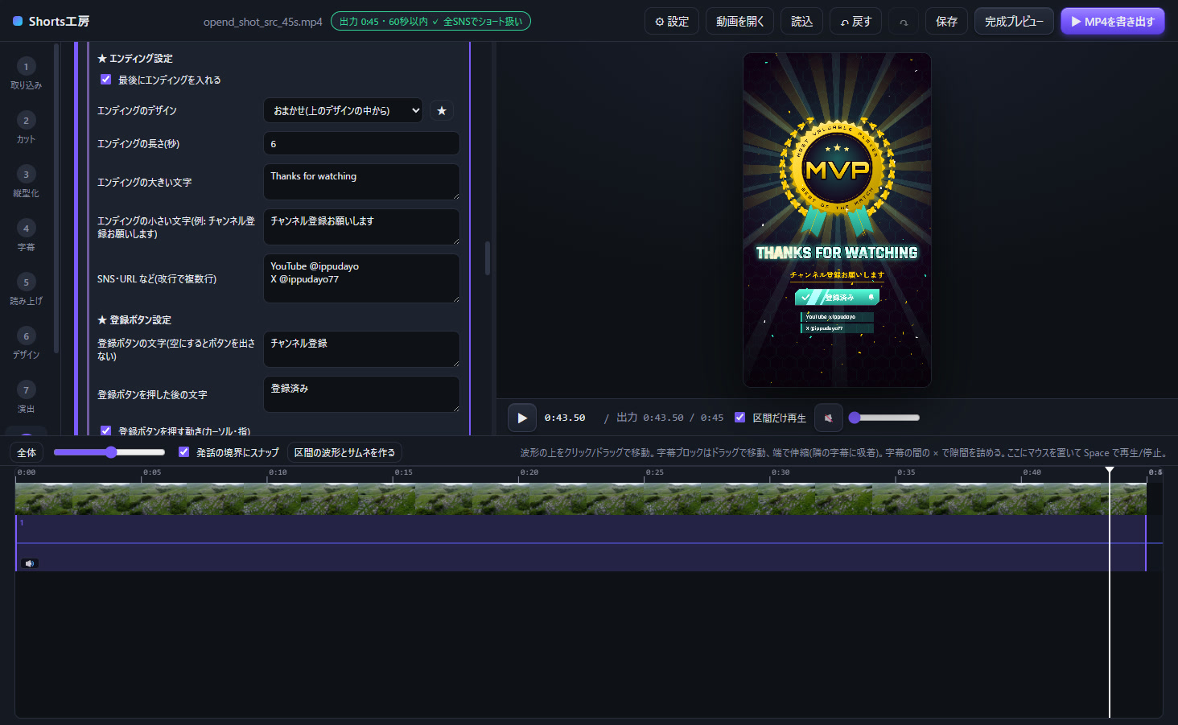Click the settings panel vertical scrollbar
The image size is (1178, 725).
488,258
